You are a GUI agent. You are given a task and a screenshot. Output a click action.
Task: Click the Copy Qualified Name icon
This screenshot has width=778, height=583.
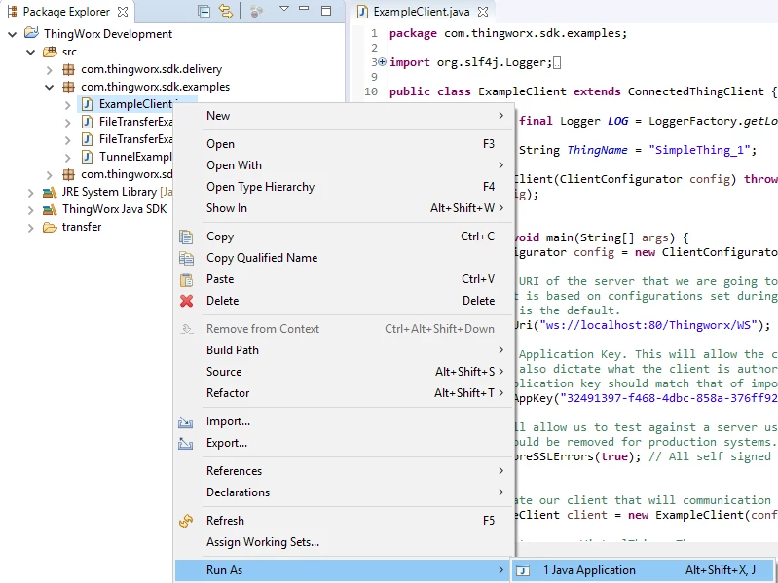tap(186, 258)
